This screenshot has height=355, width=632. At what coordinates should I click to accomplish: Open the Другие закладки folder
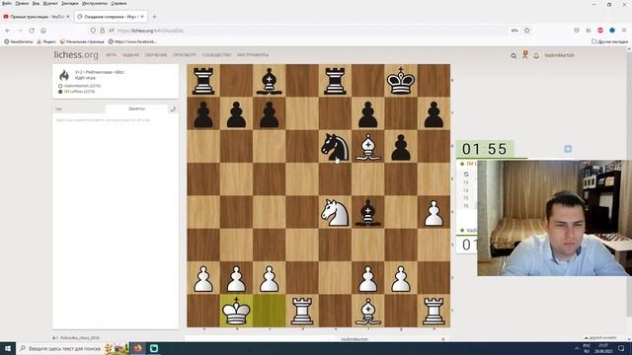click(609, 41)
